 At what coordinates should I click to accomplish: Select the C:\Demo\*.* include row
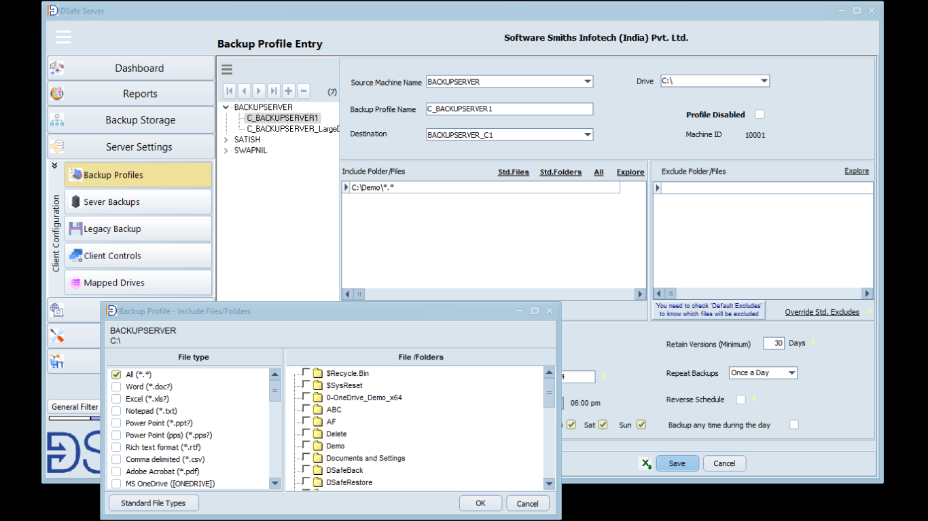point(480,187)
